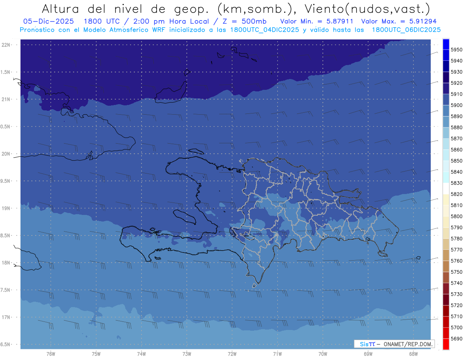Click the '71W' longitude axis label
This screenshot has height=359, width=464.
277,354
